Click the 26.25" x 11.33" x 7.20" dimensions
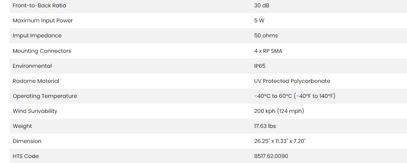407x163 pixels. 280,141
